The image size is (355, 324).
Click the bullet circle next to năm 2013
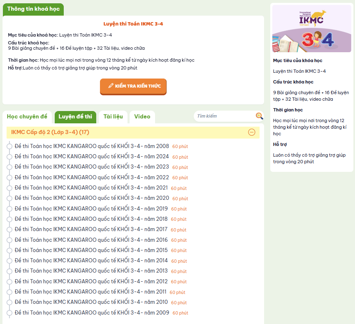(9, 271)
